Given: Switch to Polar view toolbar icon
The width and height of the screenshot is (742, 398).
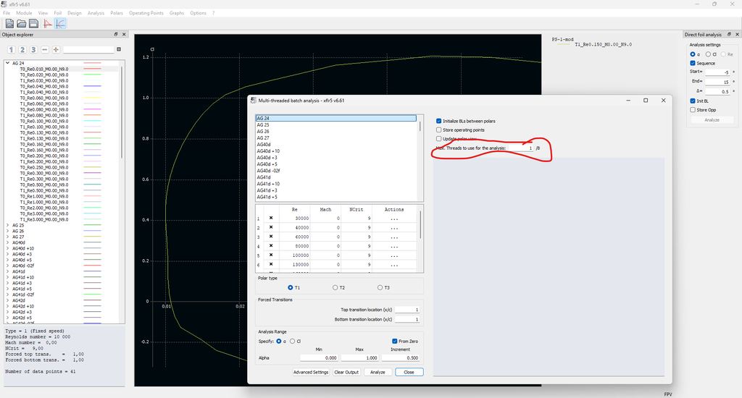Looking at the screenshot, I should click(60, 23).
